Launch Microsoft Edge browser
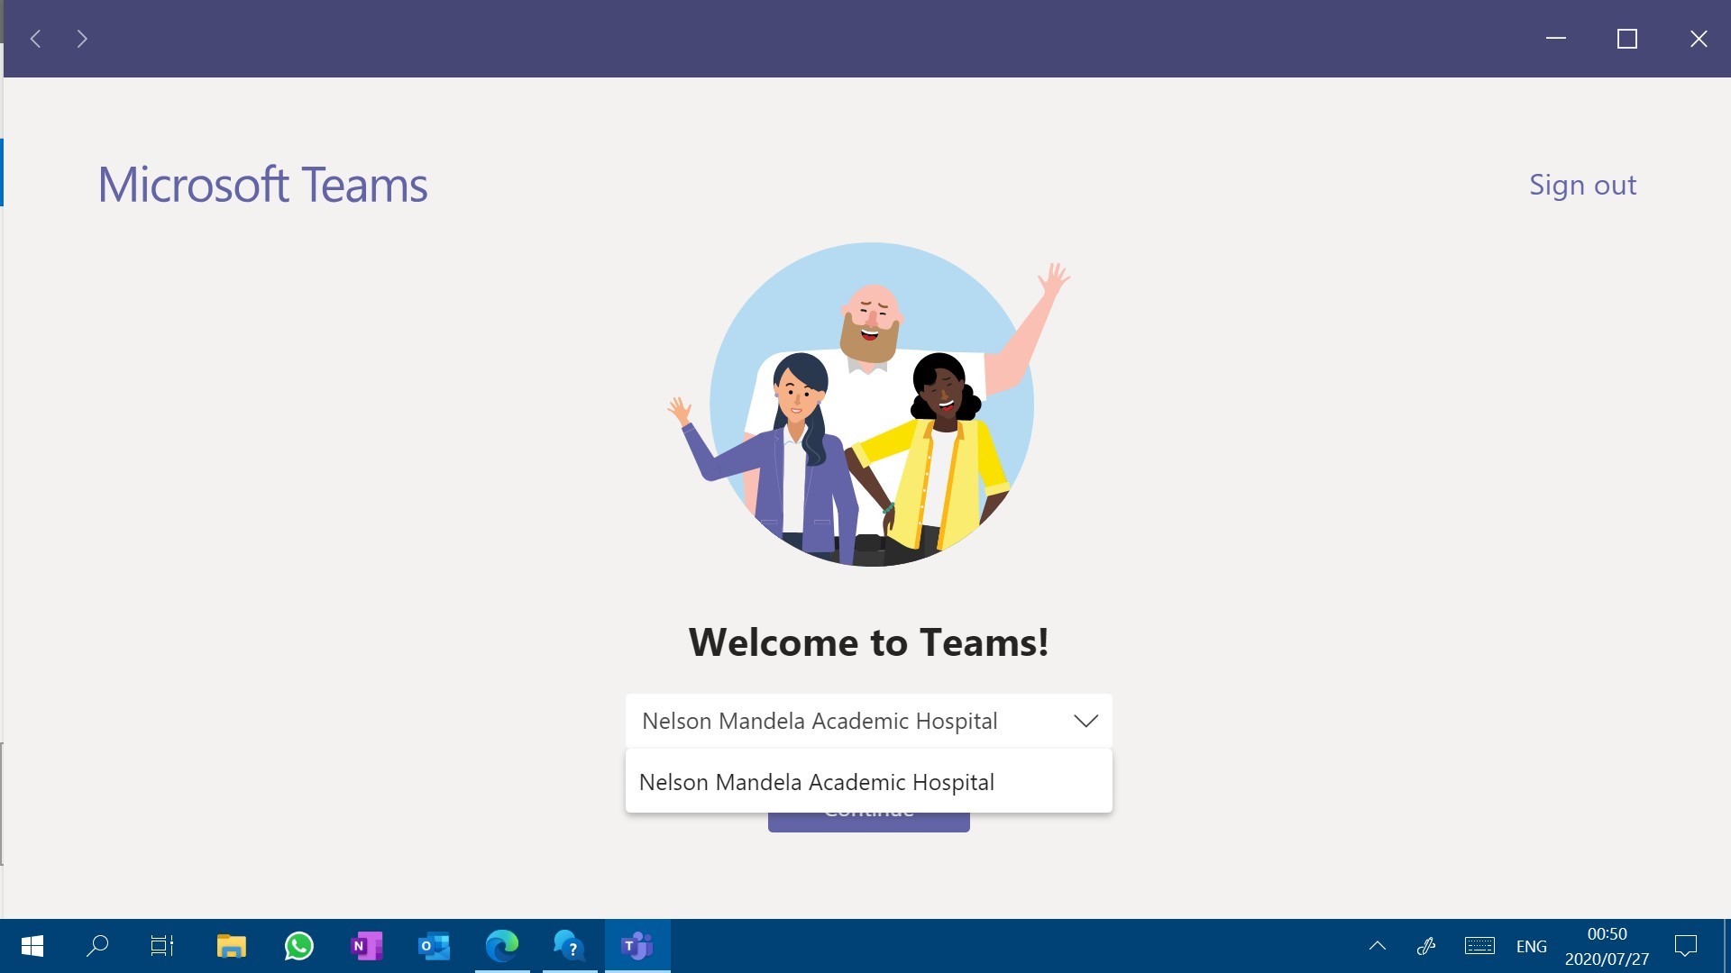 tap(501, 945)
